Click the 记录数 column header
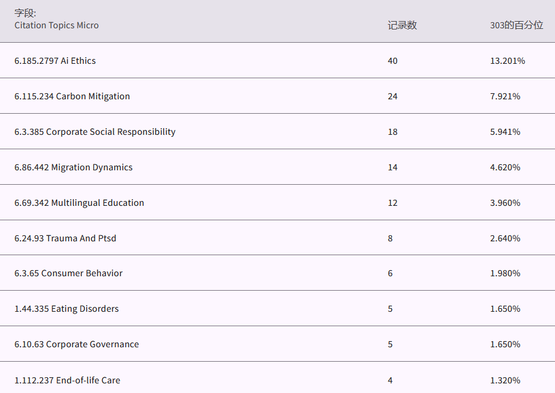The image size is (555, 393). [x=402, y=25]
